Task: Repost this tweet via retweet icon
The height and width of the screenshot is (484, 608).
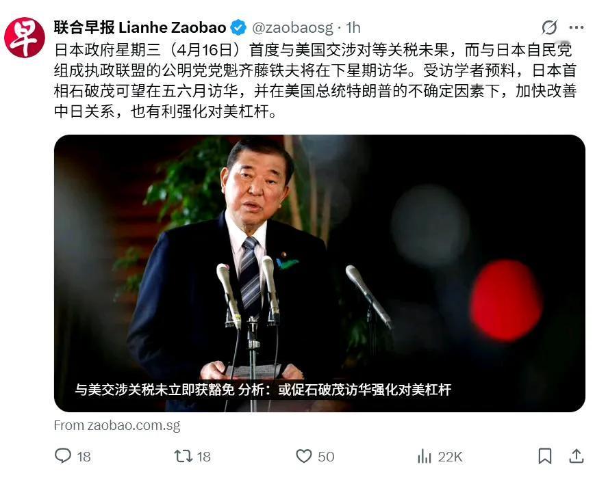Action: tap(183, 456)
